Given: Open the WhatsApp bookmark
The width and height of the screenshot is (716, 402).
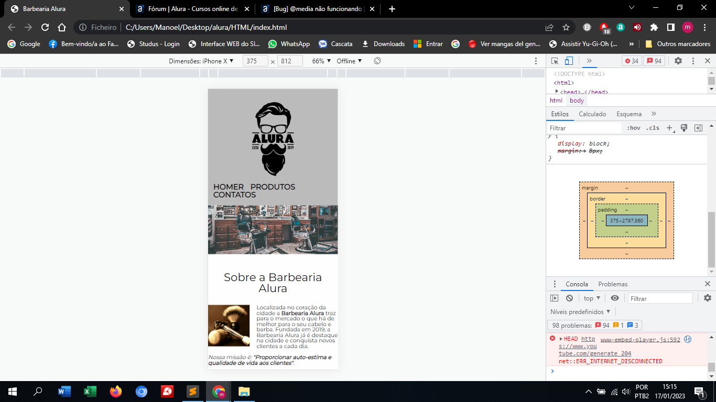Looking at the screenshot, I should pos(289,44).
